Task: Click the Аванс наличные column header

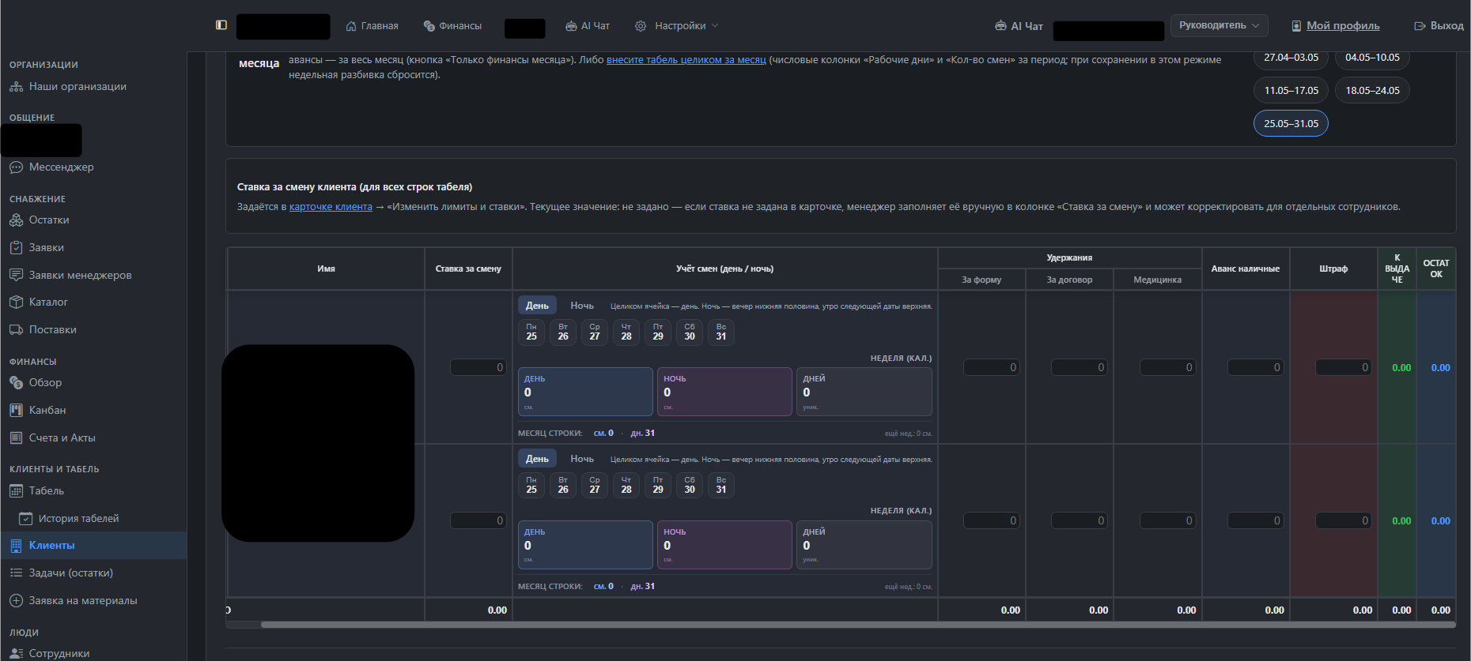Action: tap(1246, 269)
